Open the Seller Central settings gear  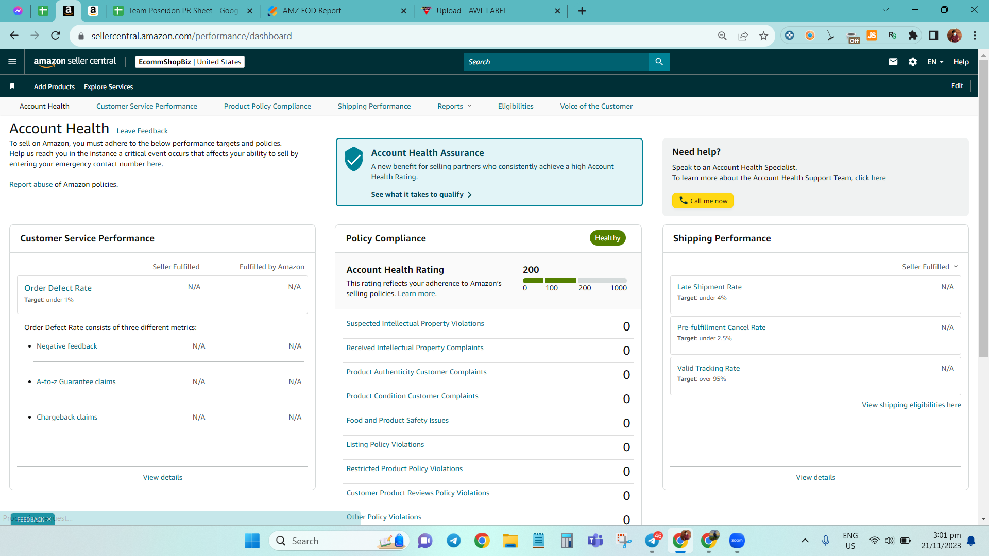[913, 62]
